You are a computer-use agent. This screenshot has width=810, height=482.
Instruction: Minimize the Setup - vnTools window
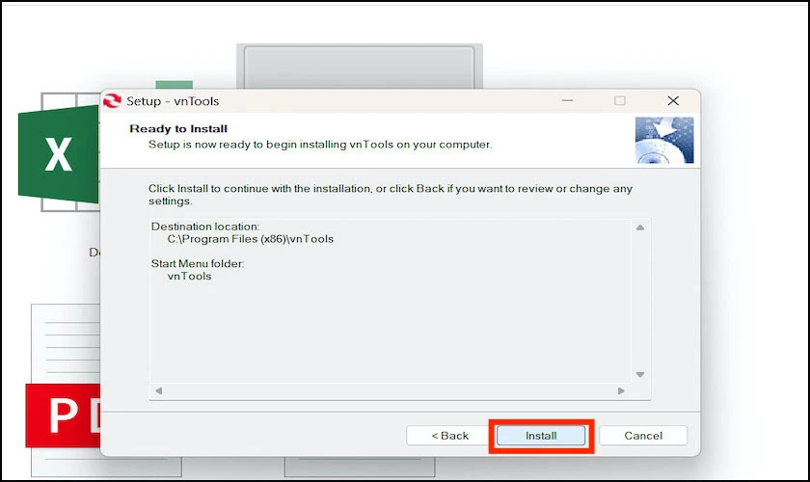(x=567, y=101)
